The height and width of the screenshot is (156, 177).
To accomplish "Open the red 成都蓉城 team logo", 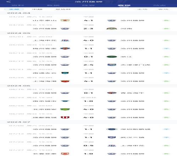I will (65, 117).
